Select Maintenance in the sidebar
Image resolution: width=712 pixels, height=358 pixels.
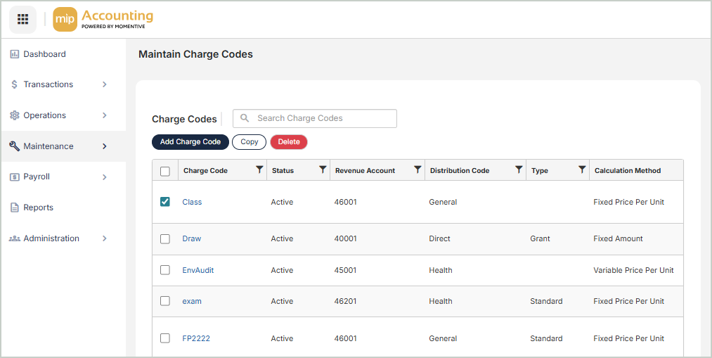(x=48, y=146)
